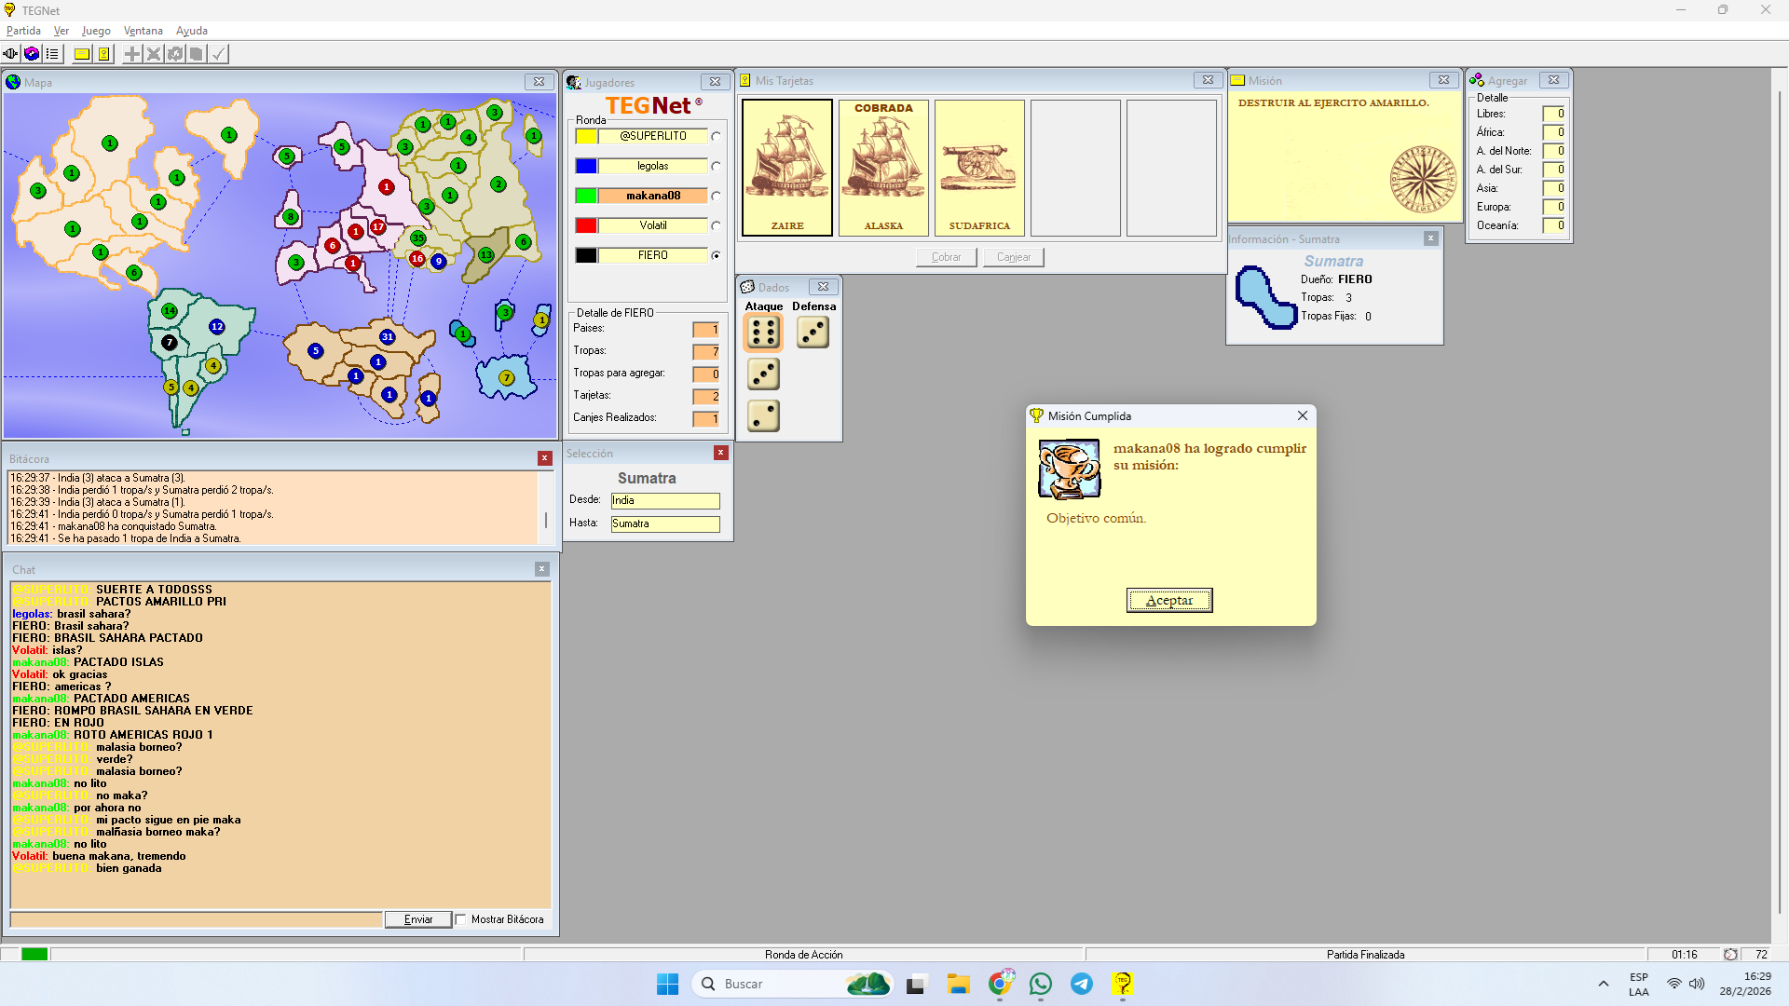
Task: Select the radio button beside legolas
Action: click(x=716, y=166)
